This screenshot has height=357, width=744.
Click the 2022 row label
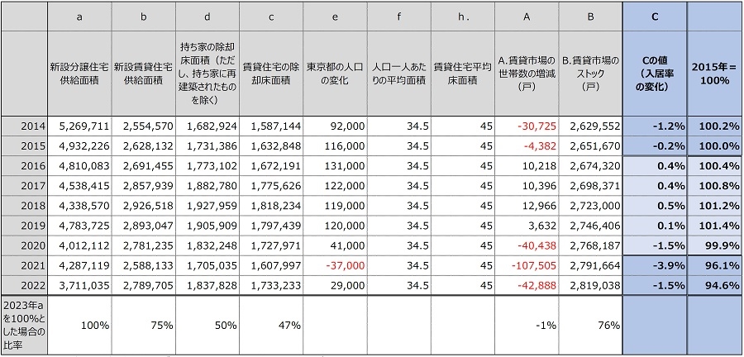pyautogui.click(x=24, y=285)
